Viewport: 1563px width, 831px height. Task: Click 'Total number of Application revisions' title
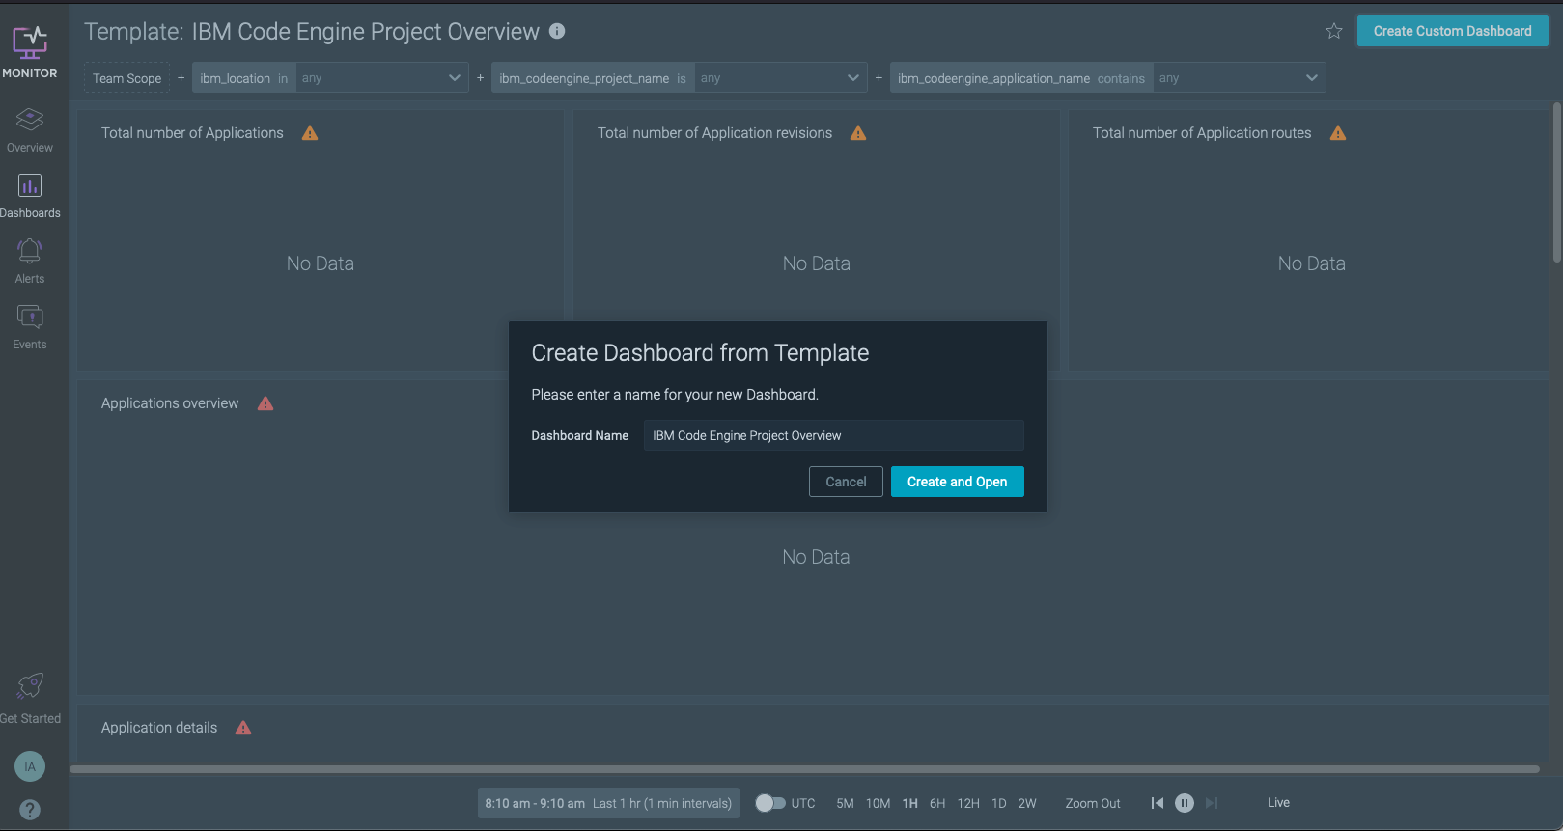click(714, 133)
